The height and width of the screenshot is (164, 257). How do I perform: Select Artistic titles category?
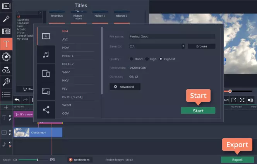click(x=21, y=29)
